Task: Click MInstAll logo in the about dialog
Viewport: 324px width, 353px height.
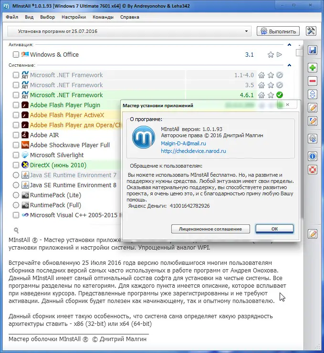Action: (144, 137)
